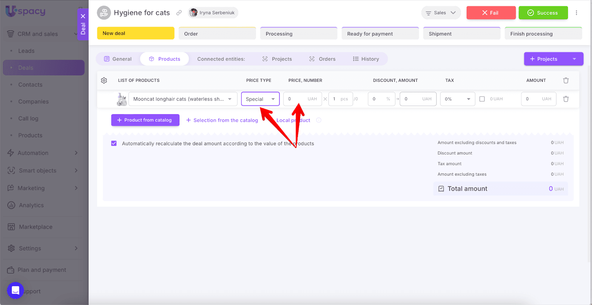
Task: Close the Deal side panel
Action: 83,16
